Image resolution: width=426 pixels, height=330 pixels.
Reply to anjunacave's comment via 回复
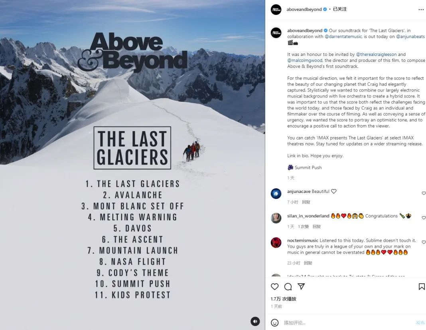[306, 202]
